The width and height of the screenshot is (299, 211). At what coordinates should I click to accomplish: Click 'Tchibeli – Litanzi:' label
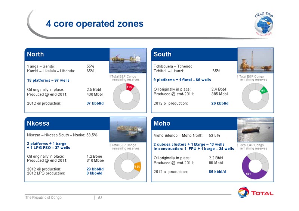coord(169,71)
